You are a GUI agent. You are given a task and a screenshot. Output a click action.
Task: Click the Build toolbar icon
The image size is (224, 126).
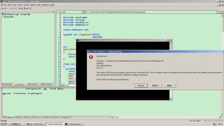point(5,8)
